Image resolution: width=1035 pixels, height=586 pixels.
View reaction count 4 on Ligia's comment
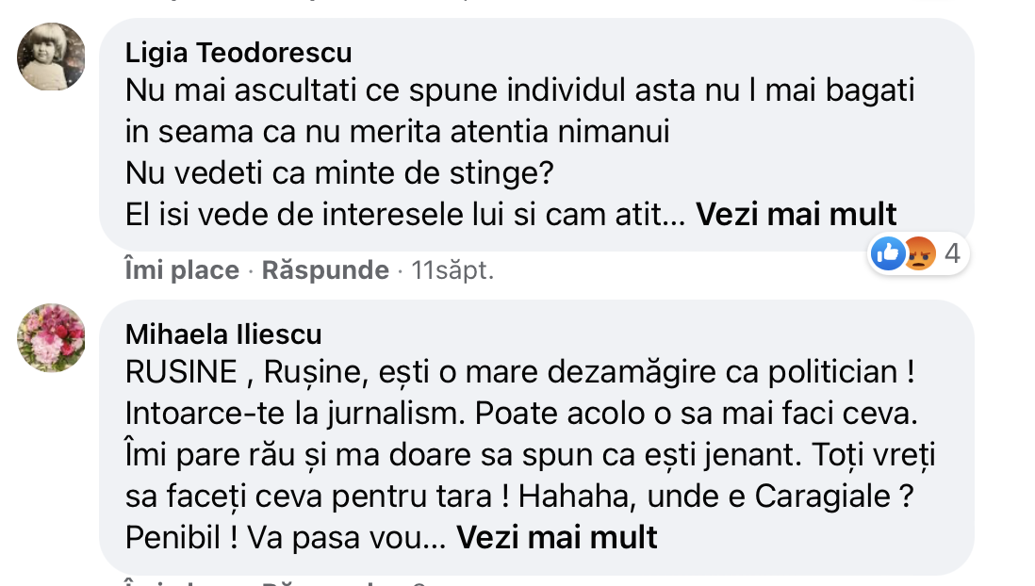click(951, 252)
